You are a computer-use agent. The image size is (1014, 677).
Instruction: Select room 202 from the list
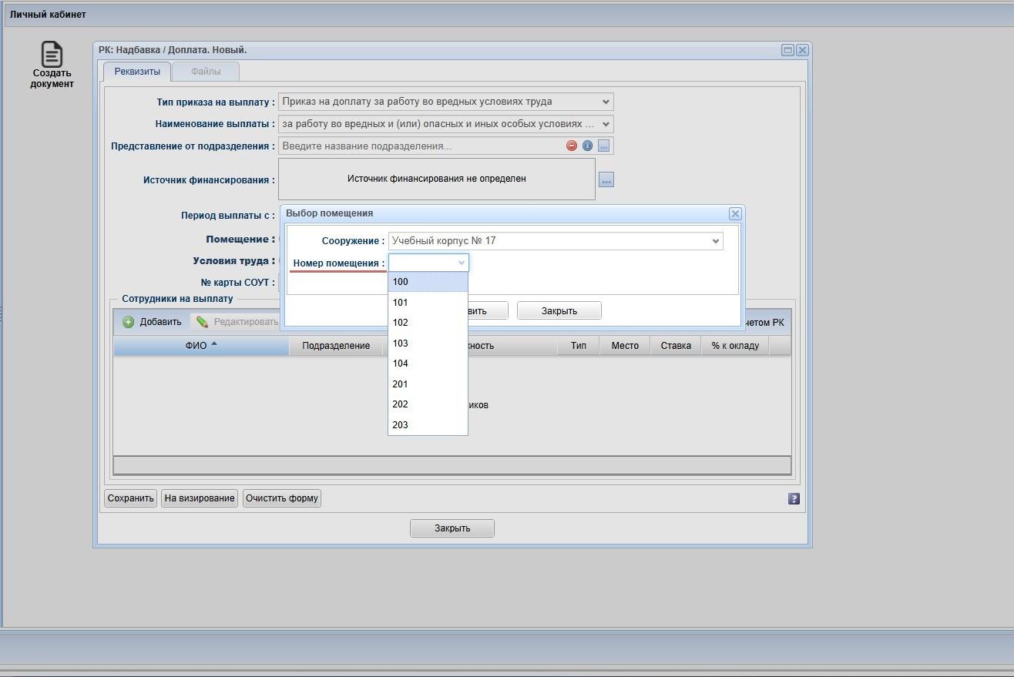click(x=428, y=404)
